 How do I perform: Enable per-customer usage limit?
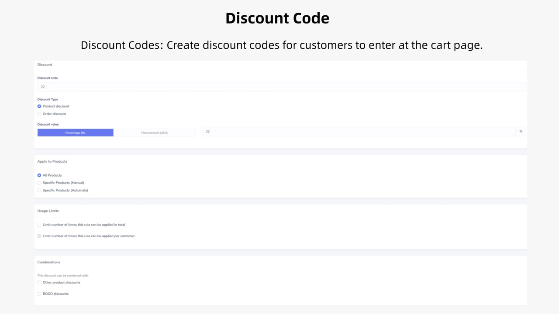39,236
